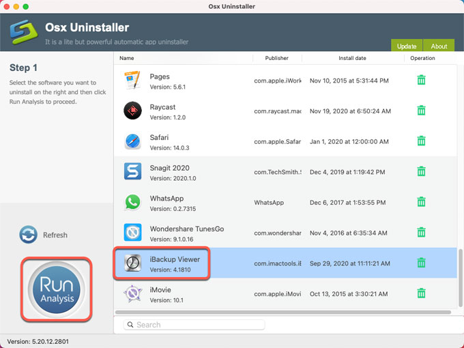
Task: Click the trash icon for Pages
Action: tap(421, 80)
